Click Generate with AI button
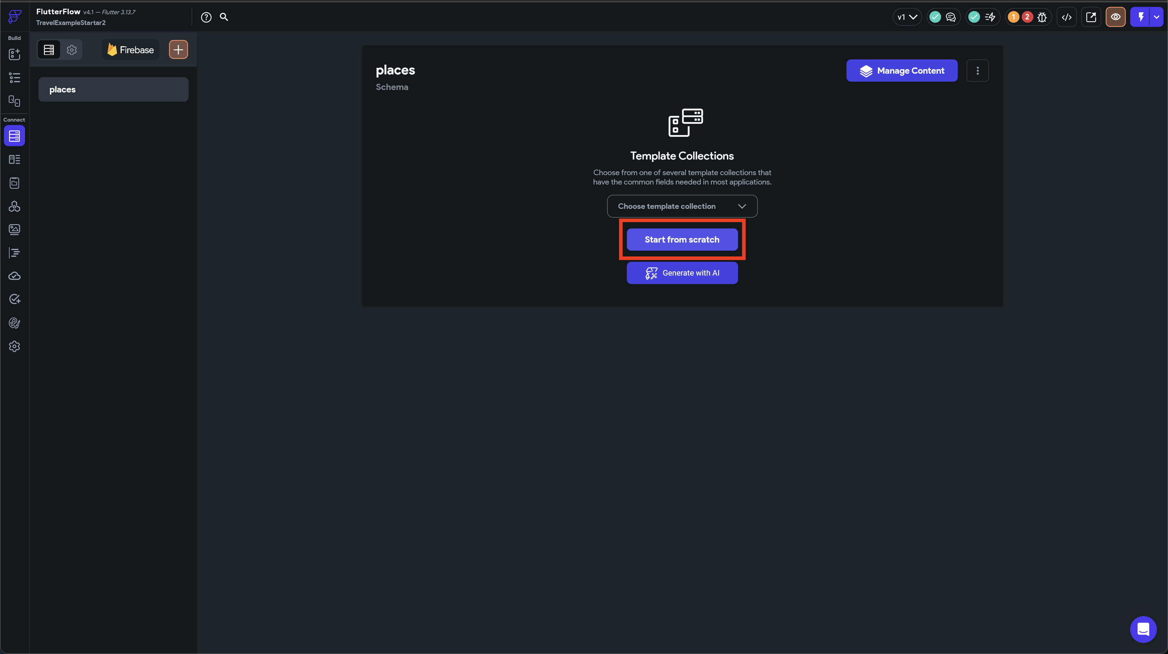This screenshot has width=1168, height=654. click(x=681, y=273)
